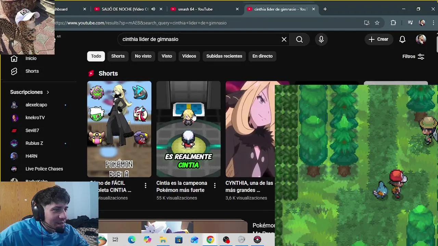Open the ES REALMENTE CINTIA short thumbnail
This screenshot has width=438, height=246.
pos(189,129)
